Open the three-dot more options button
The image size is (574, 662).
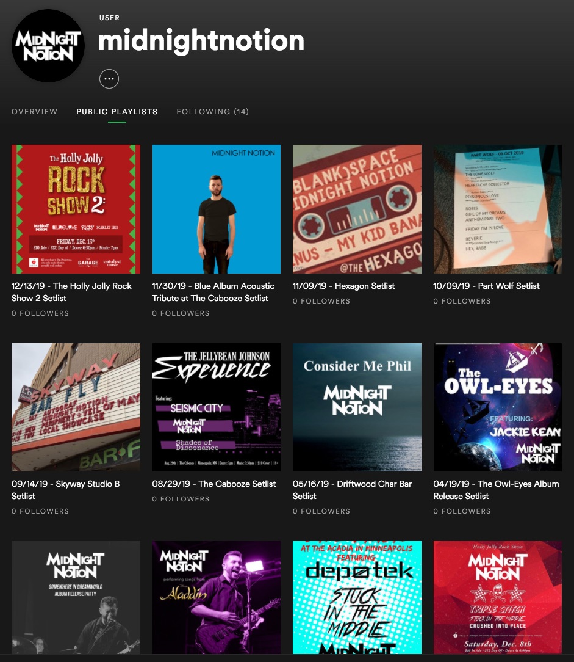pos(109,79)
